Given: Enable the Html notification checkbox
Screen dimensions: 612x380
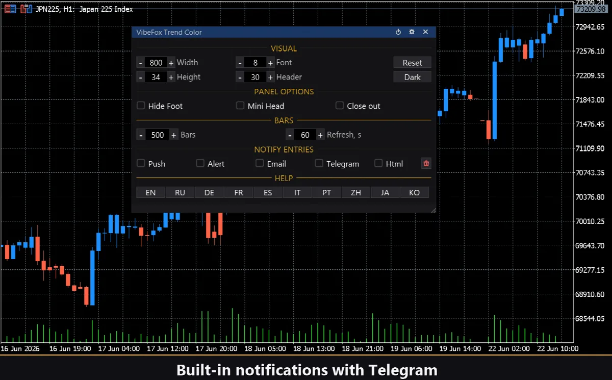Looking at the screenshot, I should coord(378,163).
